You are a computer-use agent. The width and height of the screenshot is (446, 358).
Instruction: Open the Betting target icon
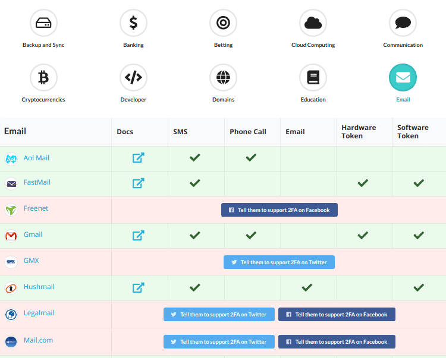[x=223, y=23]
